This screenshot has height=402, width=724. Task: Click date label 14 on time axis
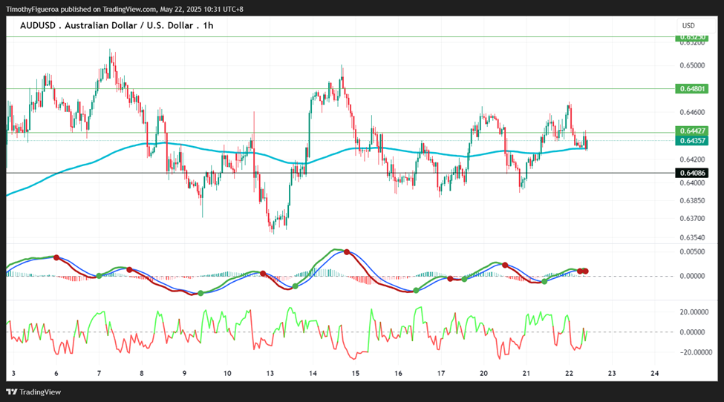313,373
